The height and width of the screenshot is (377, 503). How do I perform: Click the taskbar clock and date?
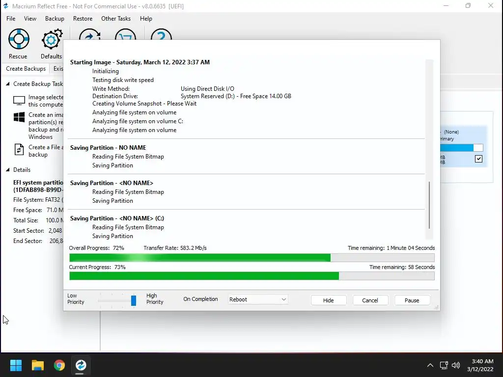pos(480,365)
